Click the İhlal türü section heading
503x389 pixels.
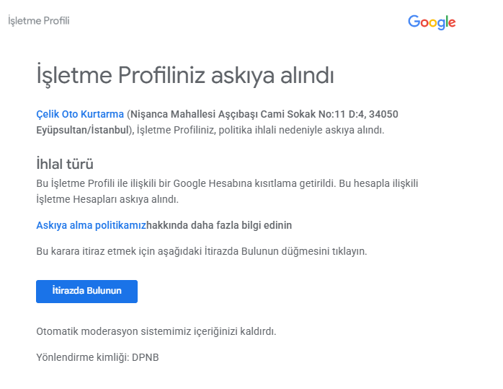click(65, 164)
